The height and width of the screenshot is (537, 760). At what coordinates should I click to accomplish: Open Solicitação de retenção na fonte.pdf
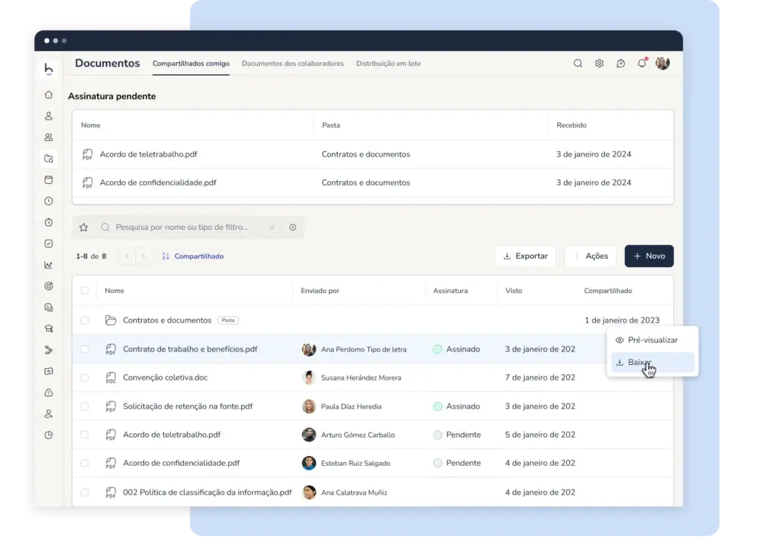pyautogui.click(x=188, y=406)
